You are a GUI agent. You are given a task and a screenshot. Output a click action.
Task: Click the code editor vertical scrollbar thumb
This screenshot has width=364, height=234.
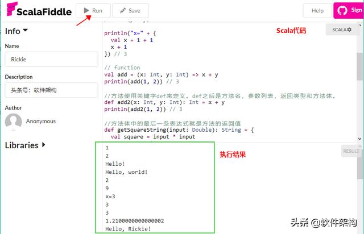pyautogui.click(x=359, y=66)
